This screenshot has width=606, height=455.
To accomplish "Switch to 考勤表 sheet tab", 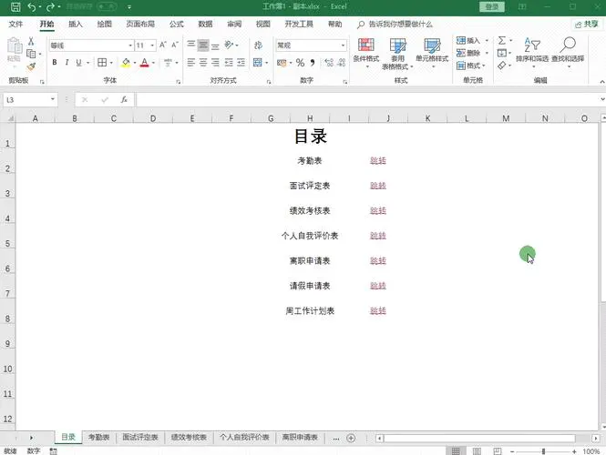I will (99, 437).
